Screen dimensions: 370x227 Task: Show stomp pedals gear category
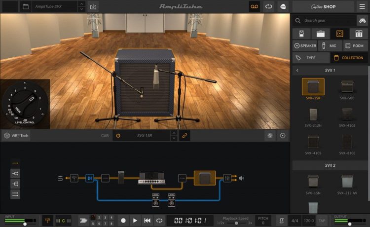(x=301, y=34)
